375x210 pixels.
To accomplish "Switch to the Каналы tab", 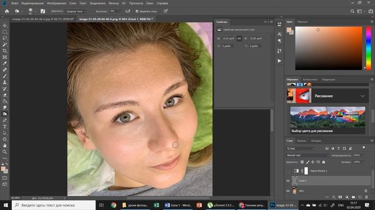I will point(302,141).
